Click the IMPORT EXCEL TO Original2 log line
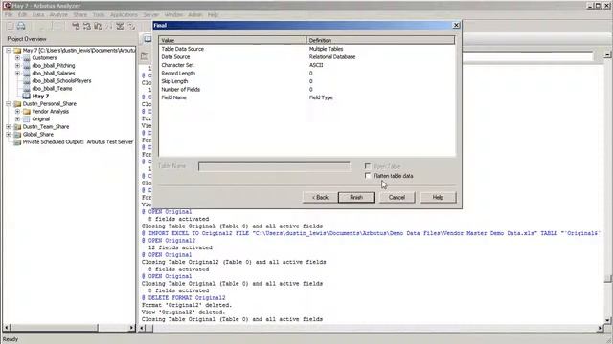Viewport: 613px width, 344px height. [371, 233]
